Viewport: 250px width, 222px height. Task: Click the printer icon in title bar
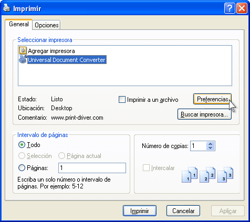[x=7, y=8]
